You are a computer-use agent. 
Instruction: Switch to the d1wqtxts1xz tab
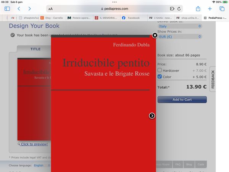29,18
